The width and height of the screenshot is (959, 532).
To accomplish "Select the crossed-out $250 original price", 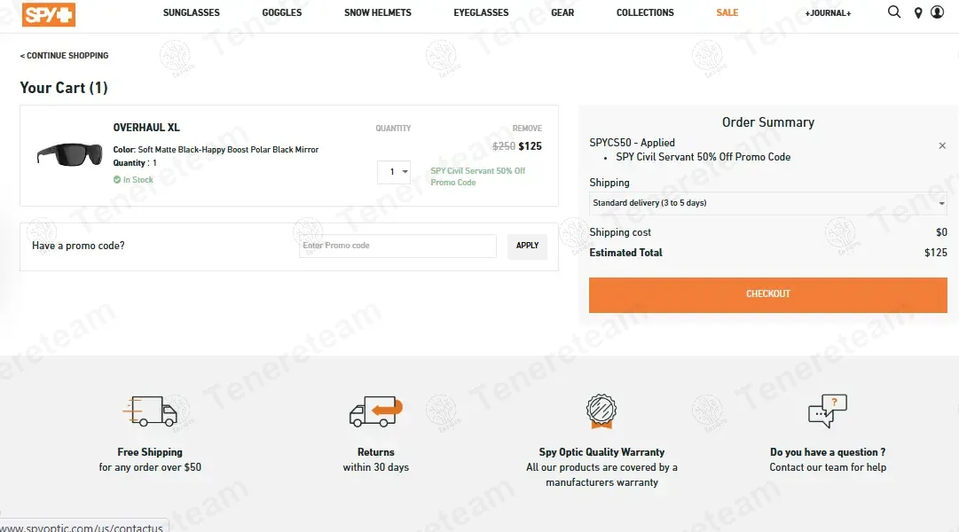I will point(504,147).
